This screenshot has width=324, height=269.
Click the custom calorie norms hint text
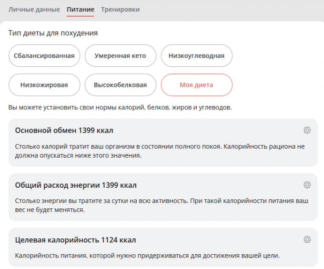[120, 108]
